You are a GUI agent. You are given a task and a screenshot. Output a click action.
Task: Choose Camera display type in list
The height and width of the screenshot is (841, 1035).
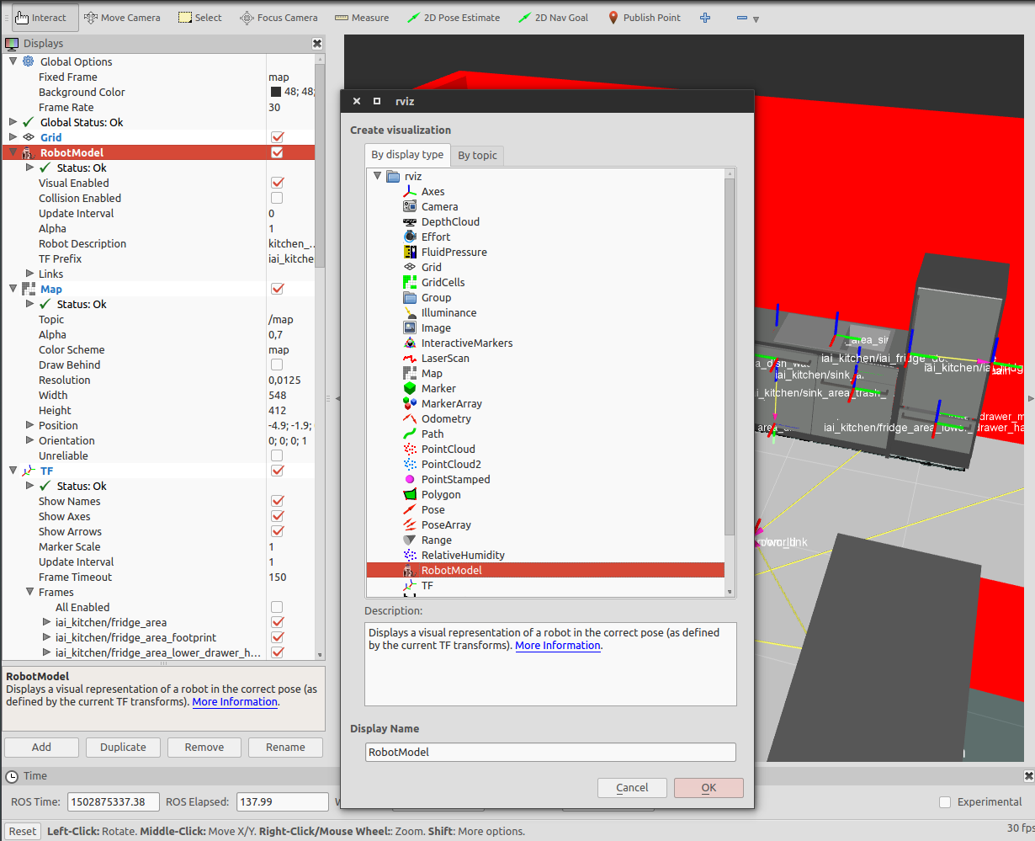click(439, 206)
